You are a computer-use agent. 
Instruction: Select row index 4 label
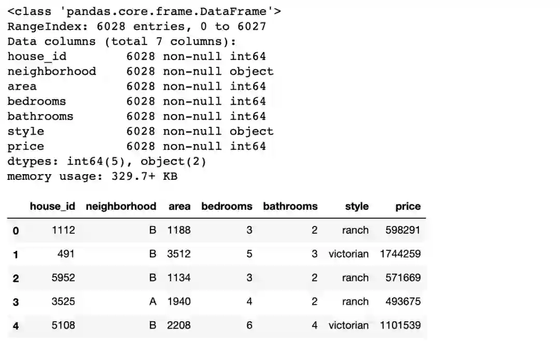16,326
